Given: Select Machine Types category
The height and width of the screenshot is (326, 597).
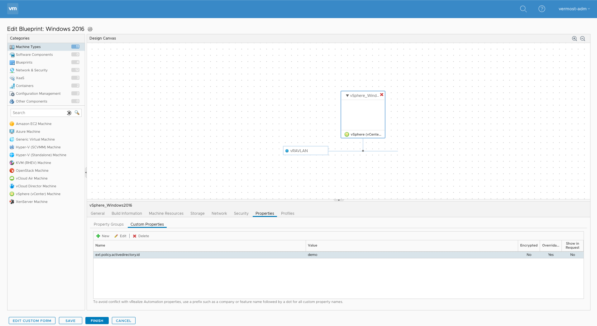Looking at the screenshot, I should [x=46, y=47].
